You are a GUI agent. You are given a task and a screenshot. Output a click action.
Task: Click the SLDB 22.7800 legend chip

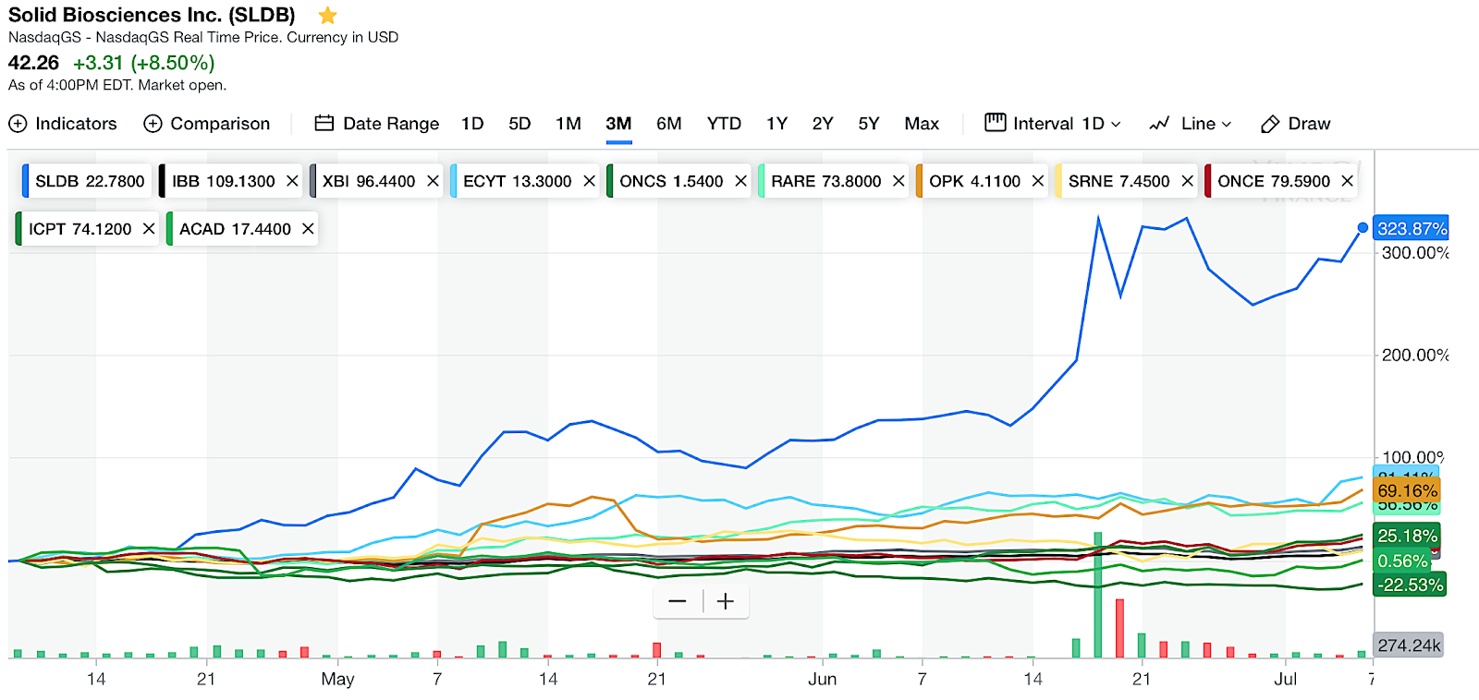pos(87,181)
